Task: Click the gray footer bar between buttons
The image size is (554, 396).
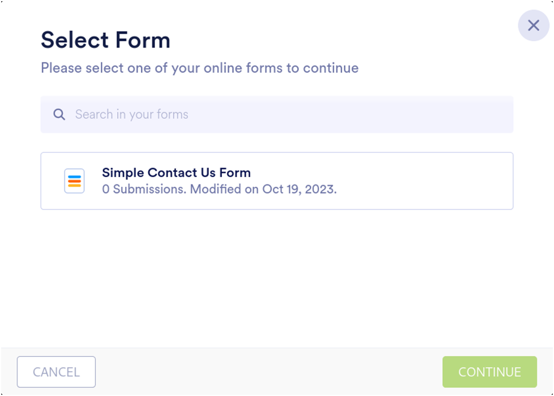Action: coord(269,372)
